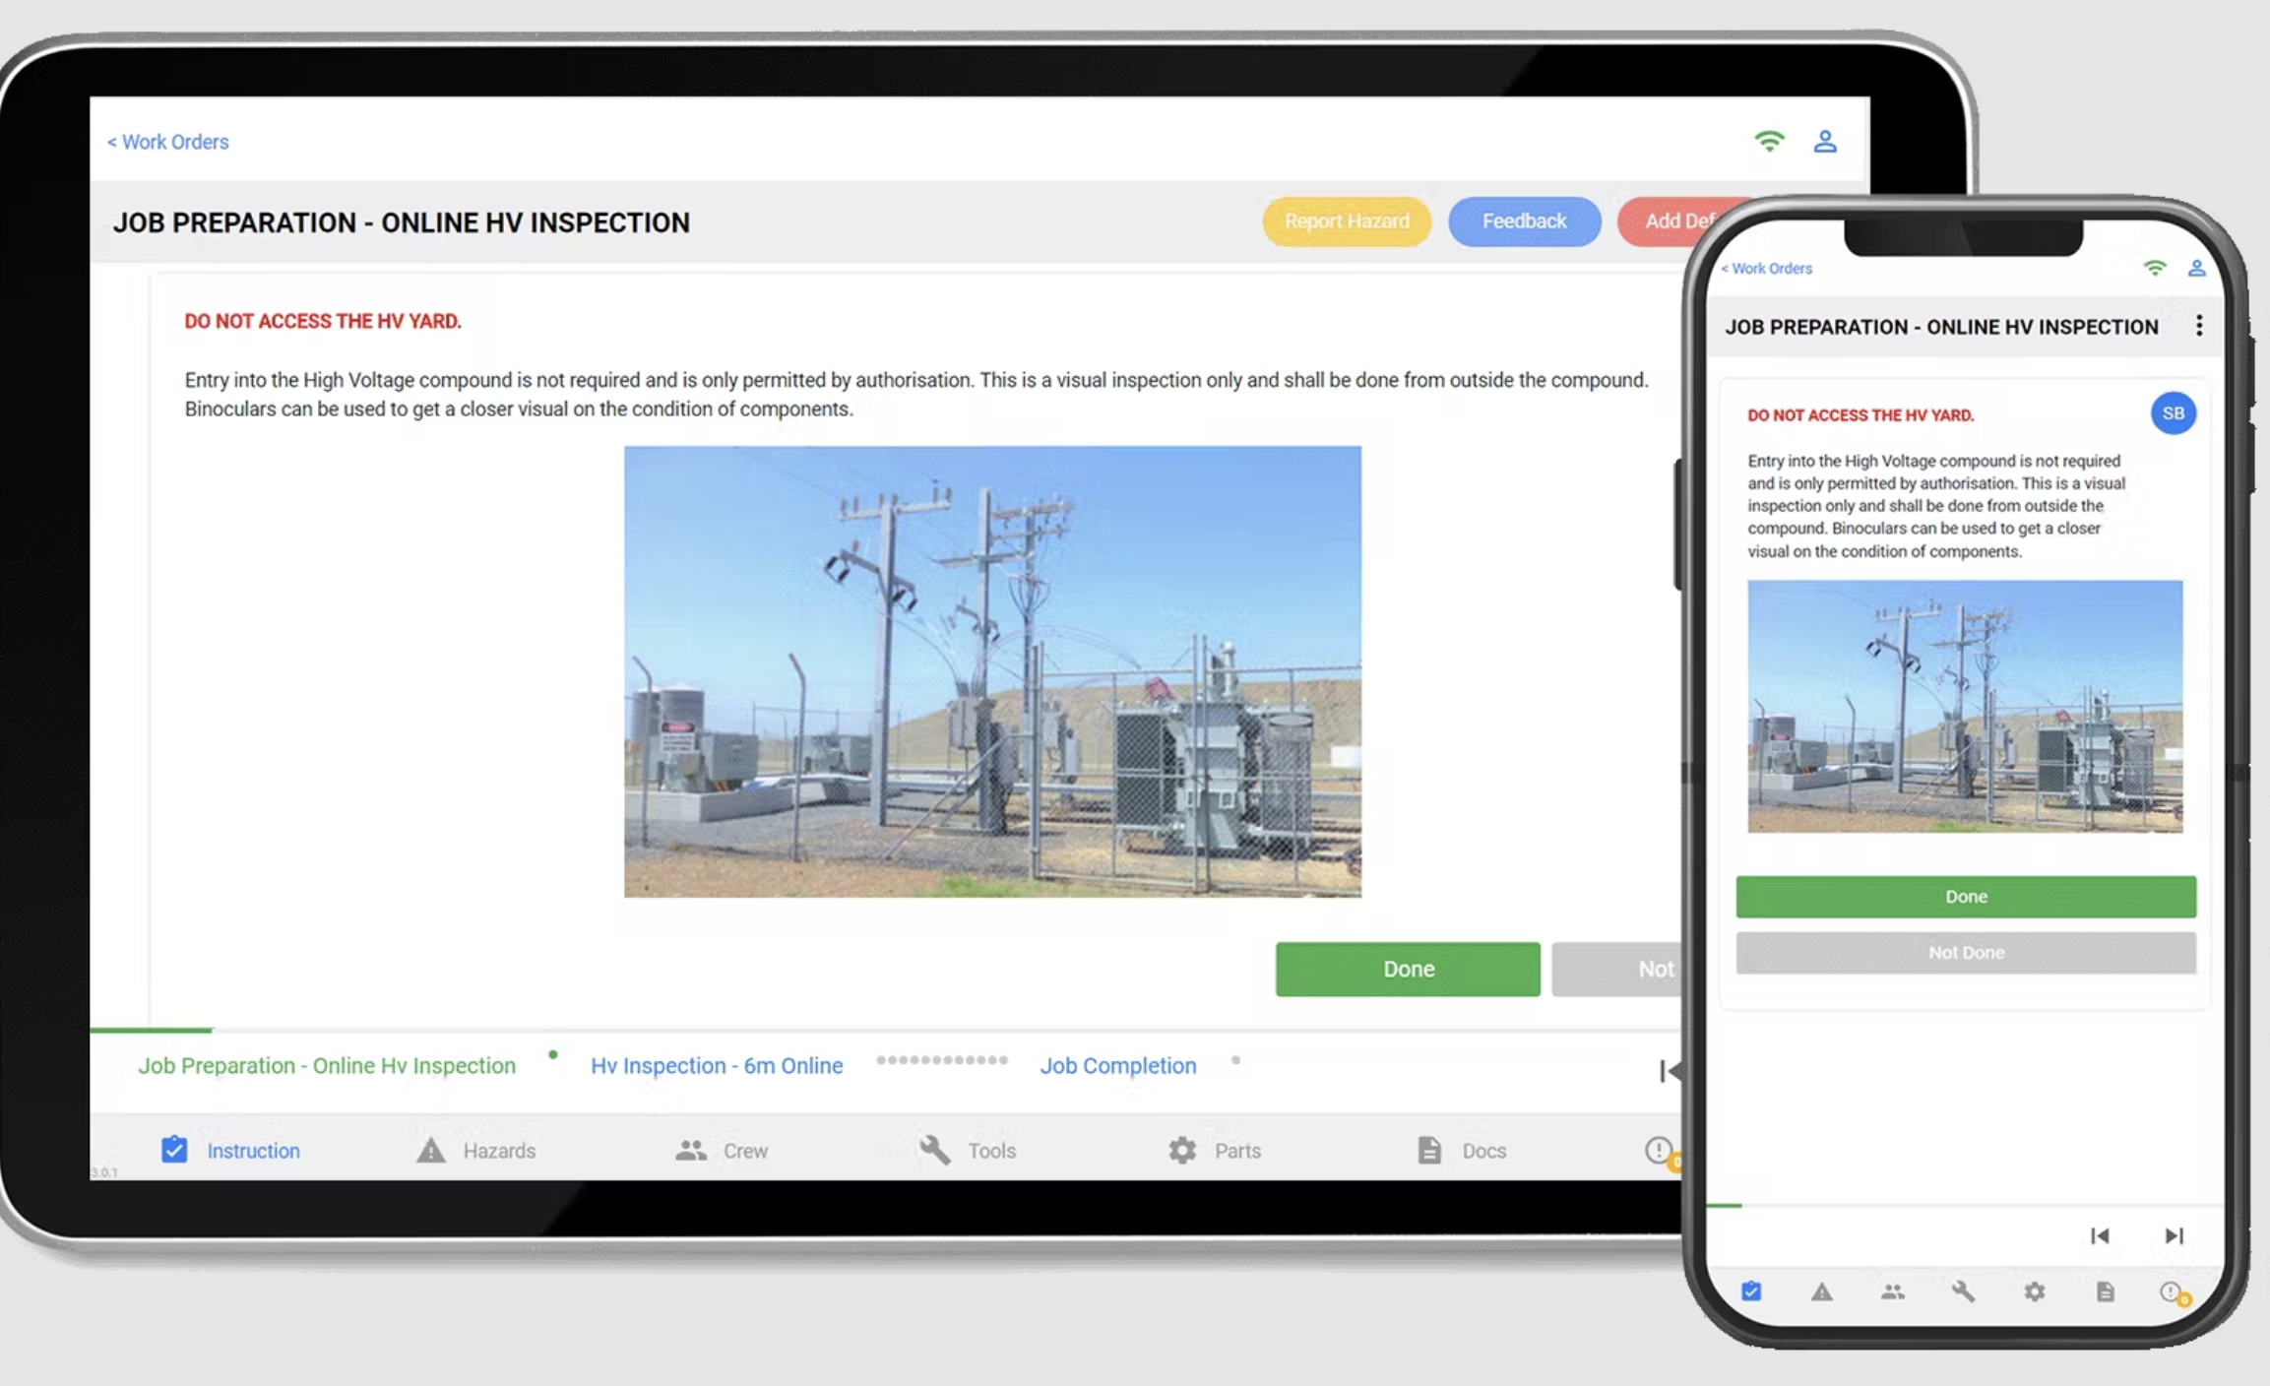This screenshot has height=1386, width=2270.
Task: Tap Not Done on the phone
Action: [x=1965, y=952]
